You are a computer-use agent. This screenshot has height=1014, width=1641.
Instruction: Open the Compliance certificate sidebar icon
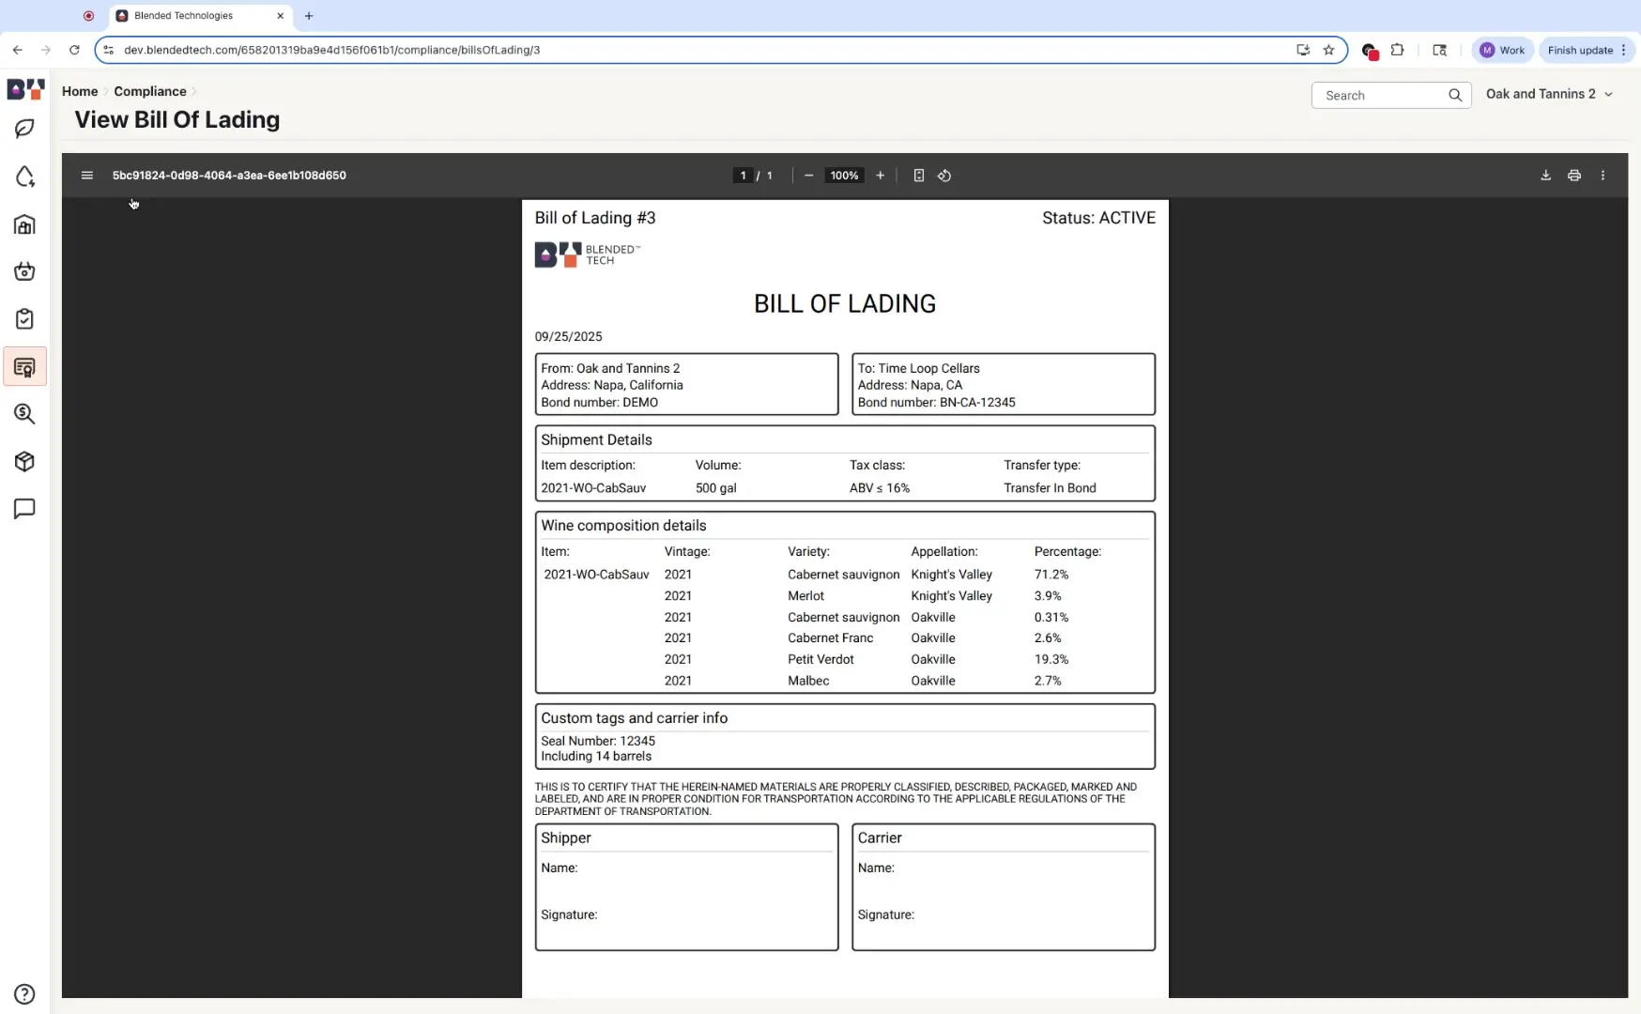[x=25, y=367]
